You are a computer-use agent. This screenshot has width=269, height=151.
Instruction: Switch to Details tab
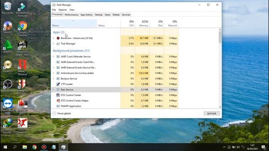pyautogui.click(x=116, y=15)
